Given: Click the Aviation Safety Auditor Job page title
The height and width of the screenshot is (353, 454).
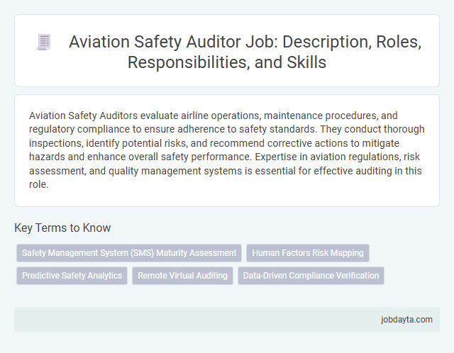Looking at the screenshot, I should tap(245, 52).
